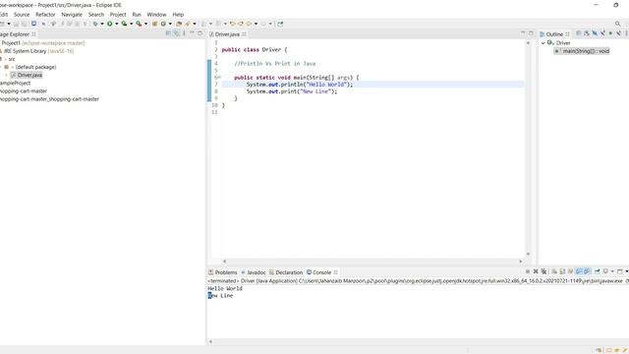The image size is (629, 354).
Task: Click the Search flashlight toolbar icon
Action: point(188,24)
